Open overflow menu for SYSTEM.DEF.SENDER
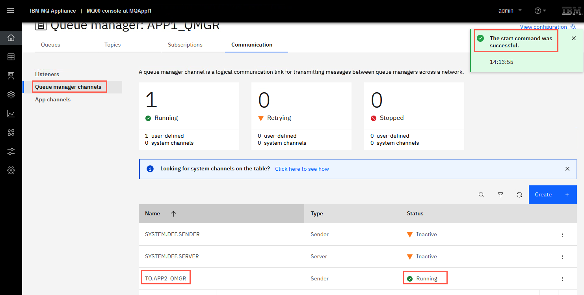Image resolution: width=584 pixels, height=295 pixels. tap(563, 235)
